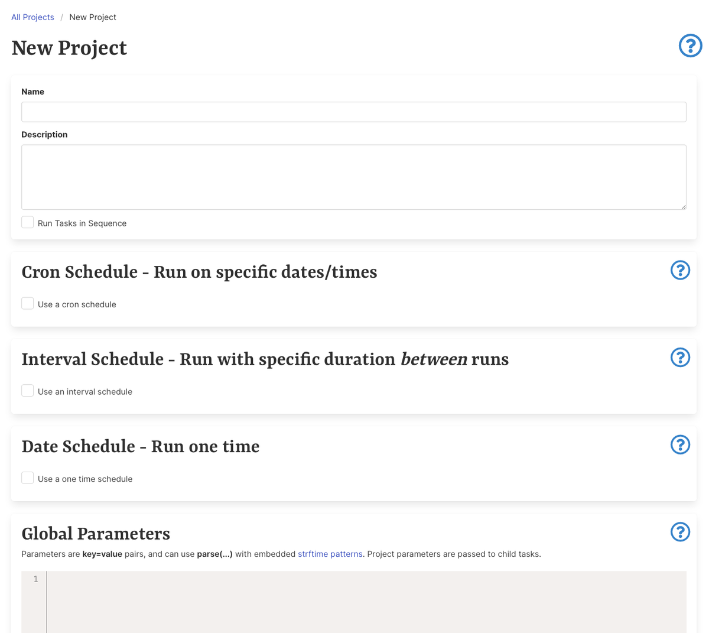Enable Run Tasks in Sequence checkbox

[28, 222]
